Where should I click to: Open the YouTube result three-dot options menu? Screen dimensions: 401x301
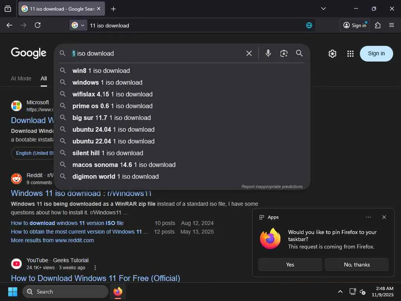(95, 268)
